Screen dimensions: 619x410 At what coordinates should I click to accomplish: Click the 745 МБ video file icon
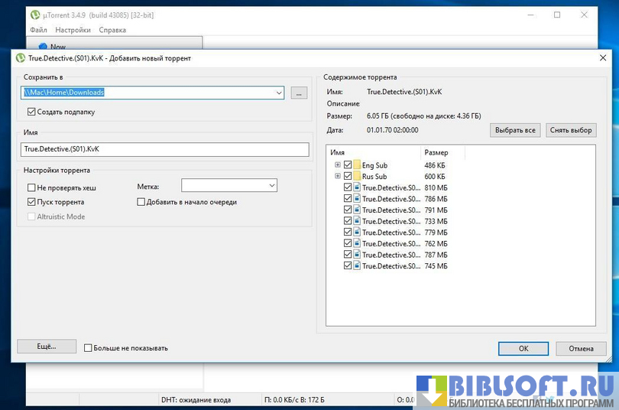pos(357,266)
